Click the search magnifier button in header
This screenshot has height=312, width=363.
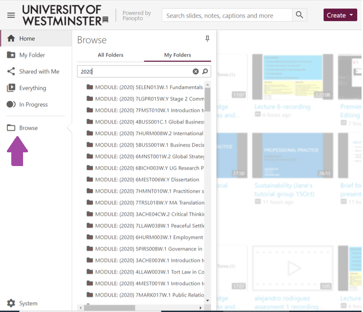pos(299,15)
